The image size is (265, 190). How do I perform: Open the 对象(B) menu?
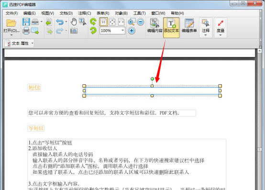[x=121, y=13]
